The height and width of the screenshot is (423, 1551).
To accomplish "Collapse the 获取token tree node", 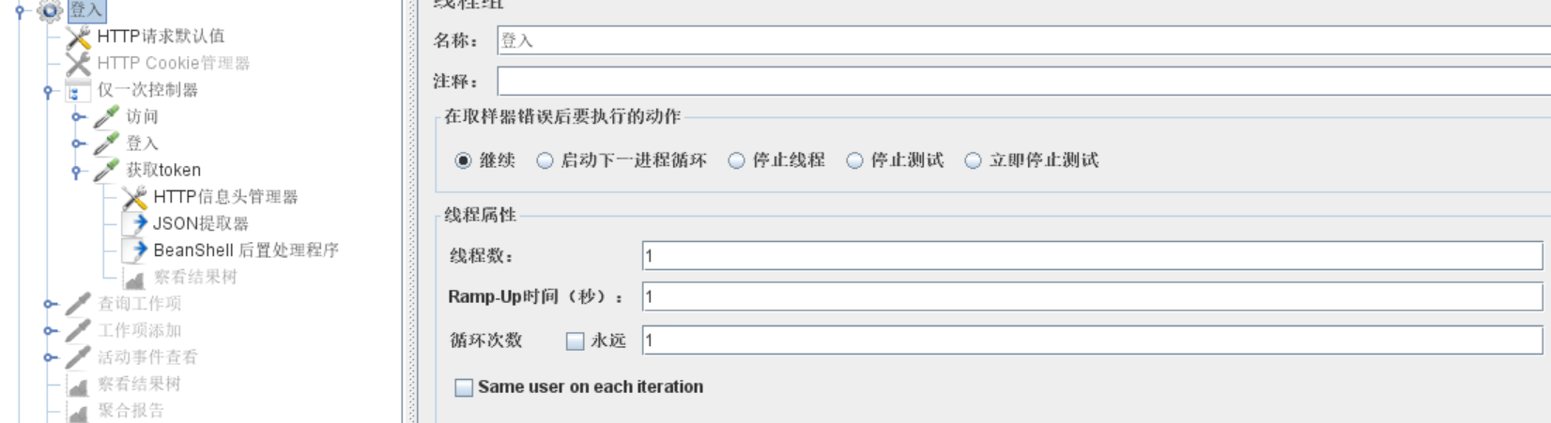I will [77, 172].
